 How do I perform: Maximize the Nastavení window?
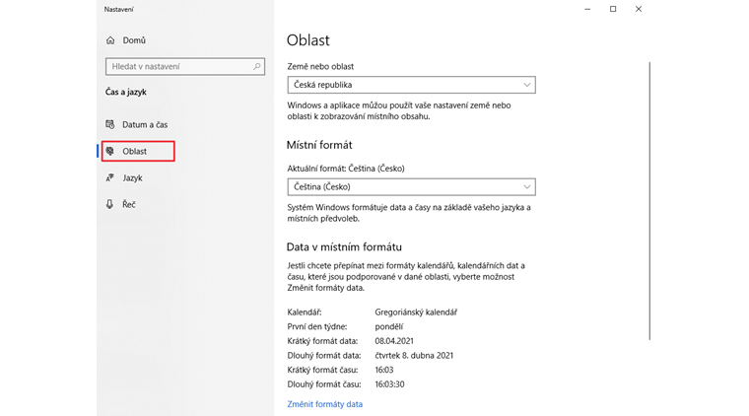pyautogui.click(x=613, y=9)
